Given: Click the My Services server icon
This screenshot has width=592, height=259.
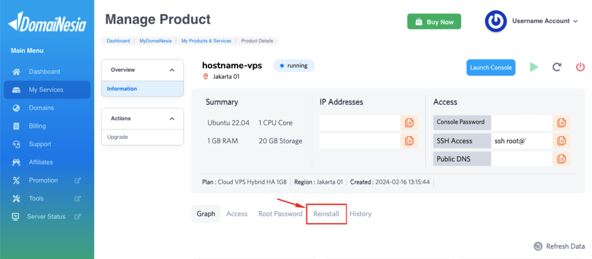Looking at the screenshot, I should coord(16,90).
